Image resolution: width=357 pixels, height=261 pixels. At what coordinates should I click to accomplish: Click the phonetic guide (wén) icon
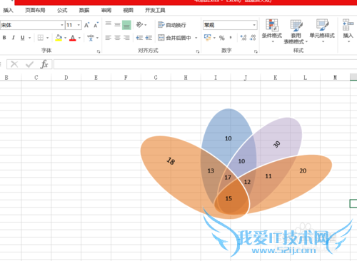(x=91, y=38)
